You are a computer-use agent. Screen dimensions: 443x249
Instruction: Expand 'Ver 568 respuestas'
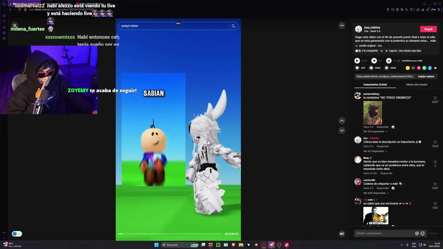coord(376,193)
